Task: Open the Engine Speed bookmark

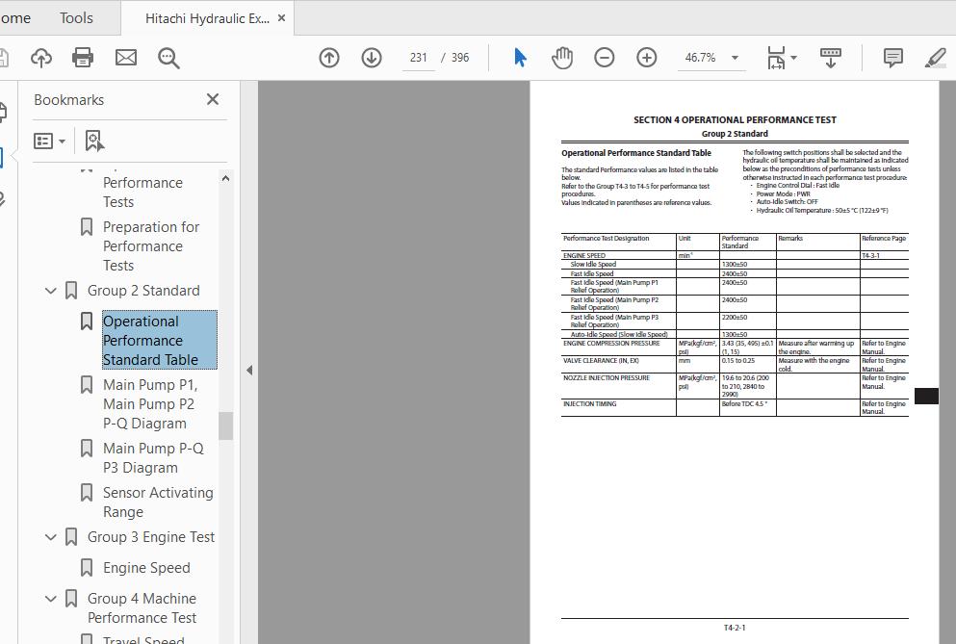Action: (x=146, y=568)
